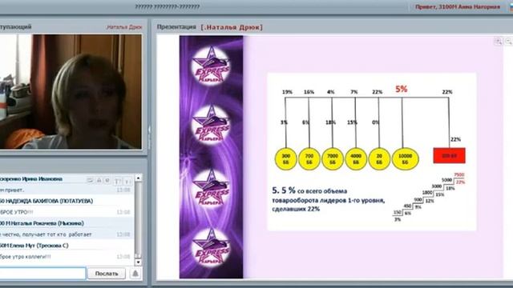The image size is (513, 288).
Task: Click the yellow 4000 ББ circle
Action: (356, 159)
